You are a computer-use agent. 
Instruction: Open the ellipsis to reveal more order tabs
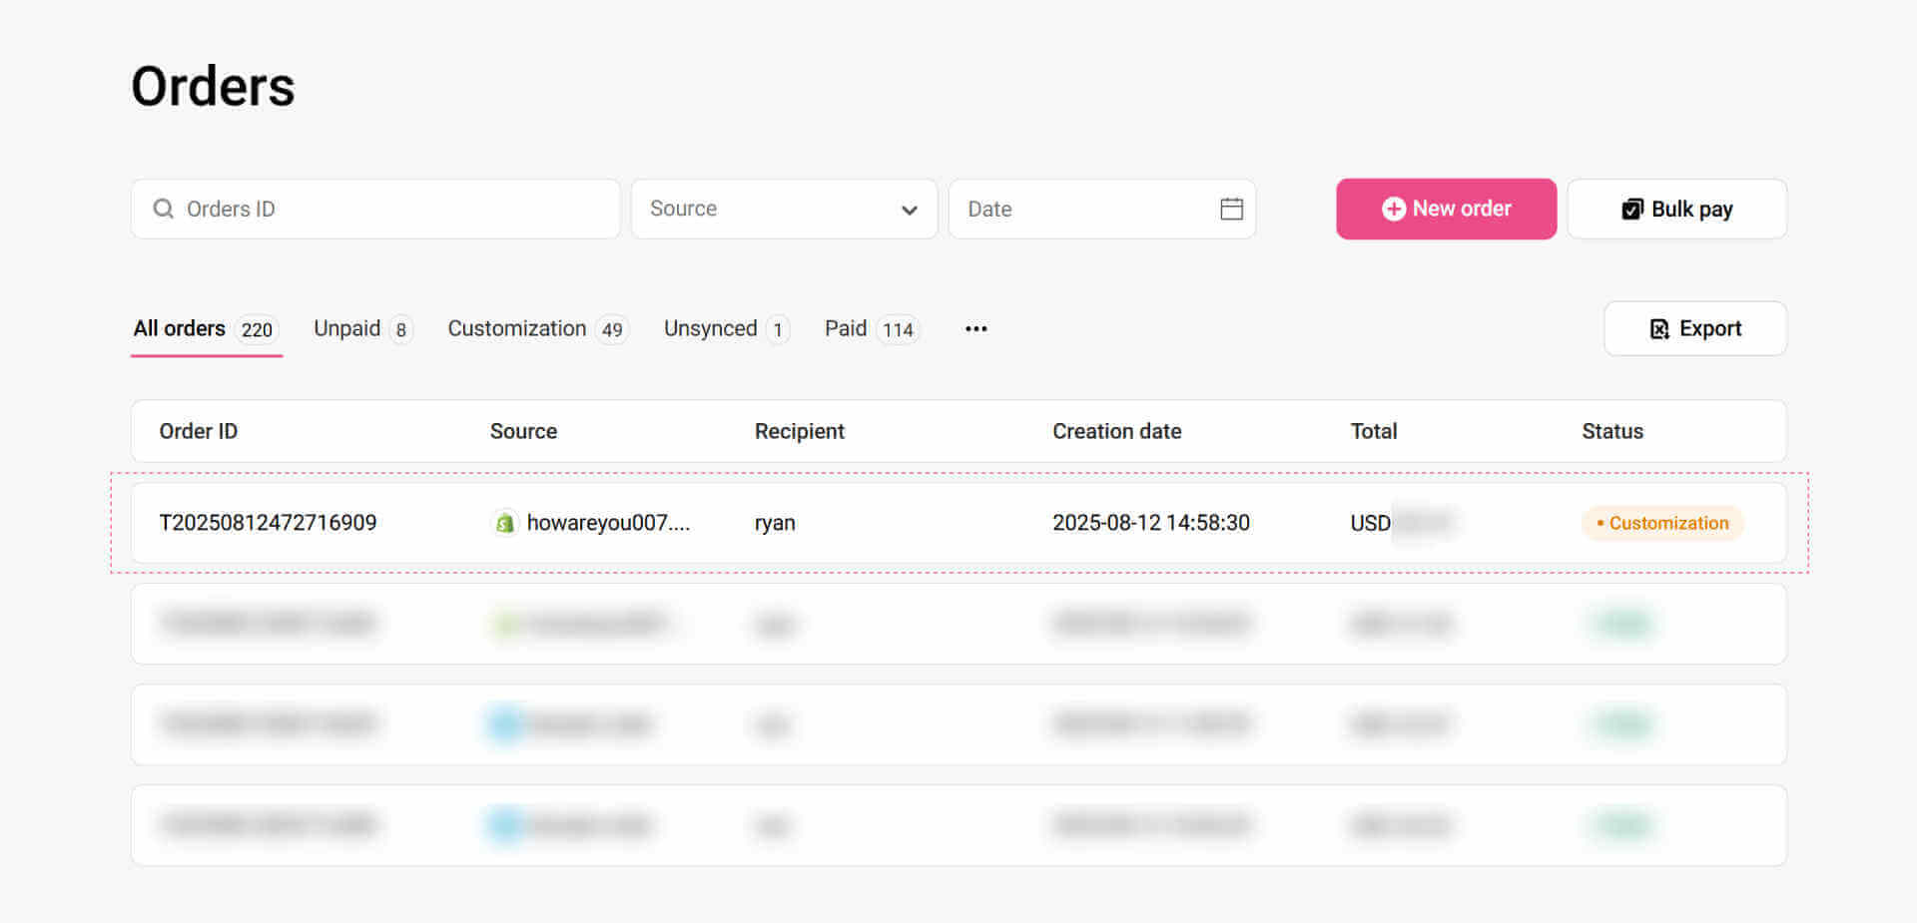(x=975, y=328)
